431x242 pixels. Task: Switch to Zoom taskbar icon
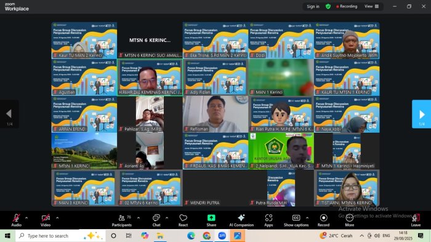click(222, 236)
